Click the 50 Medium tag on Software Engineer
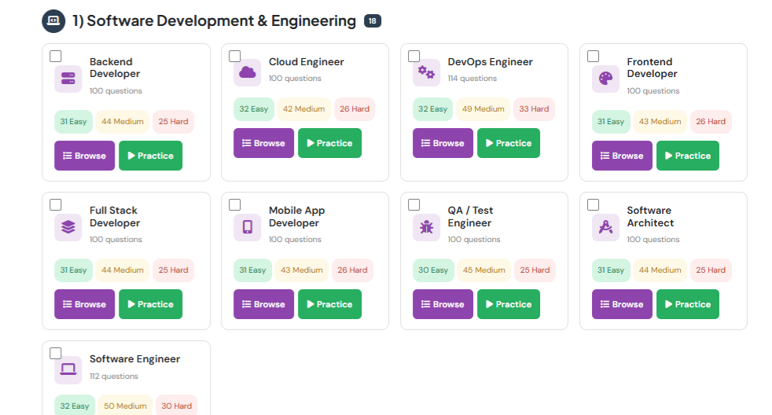This screenshot has height=415, width=772. point(125,406)
